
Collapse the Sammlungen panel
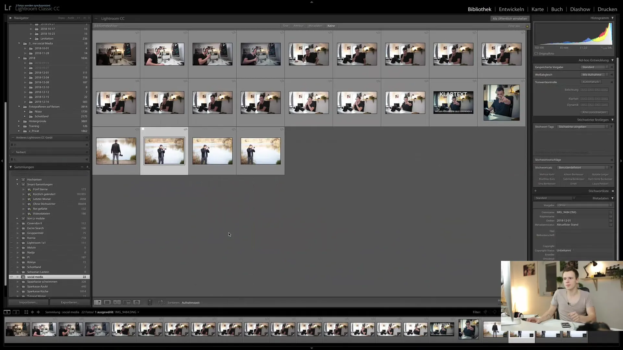coord(11,167)
